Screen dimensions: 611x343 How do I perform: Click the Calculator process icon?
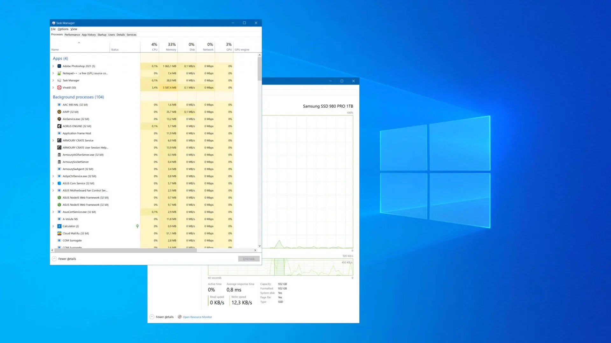[59, 226]
